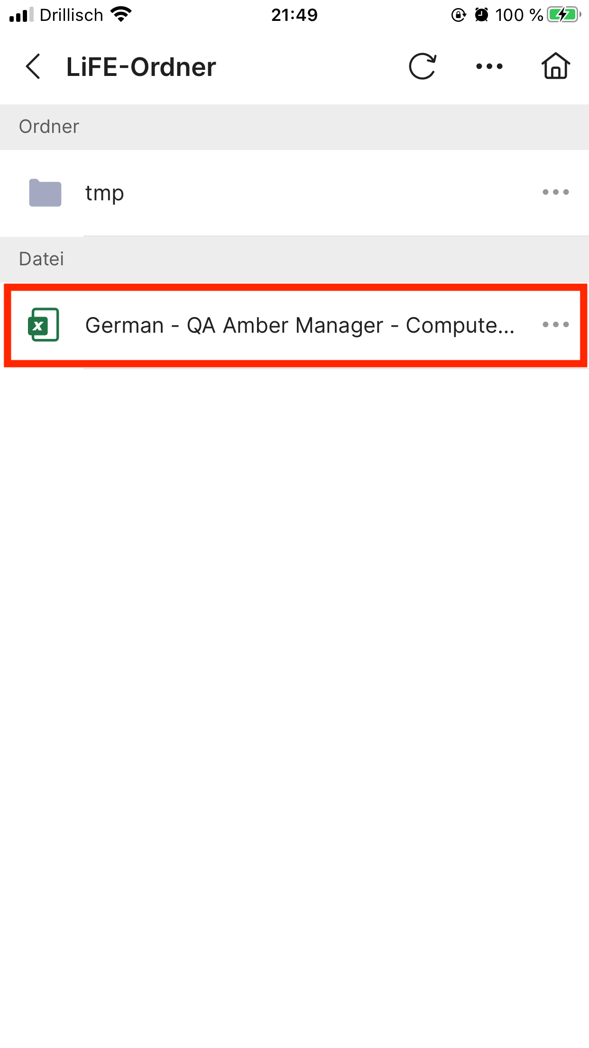Open the header three-dot options menu

click(489, 66)
